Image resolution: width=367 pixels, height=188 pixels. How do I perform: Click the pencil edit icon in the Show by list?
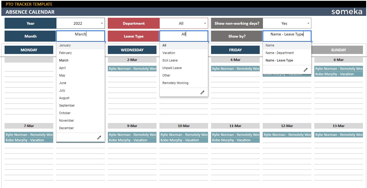coord(306,70)
